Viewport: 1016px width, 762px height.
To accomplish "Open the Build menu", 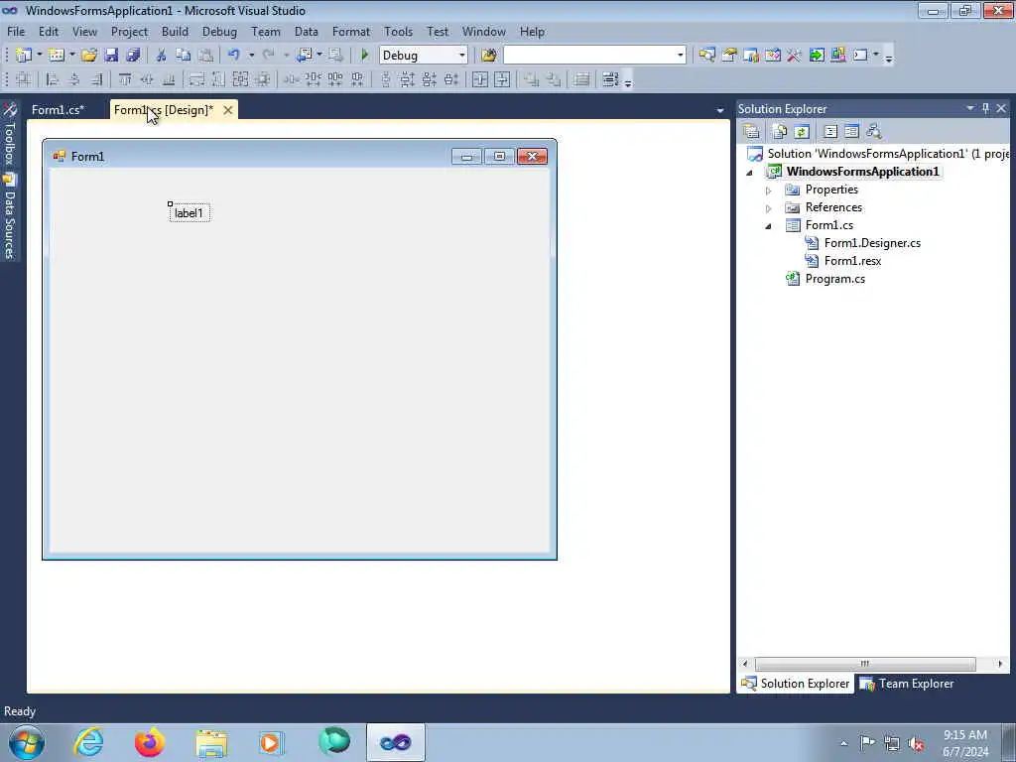I will tap(175, 32).
